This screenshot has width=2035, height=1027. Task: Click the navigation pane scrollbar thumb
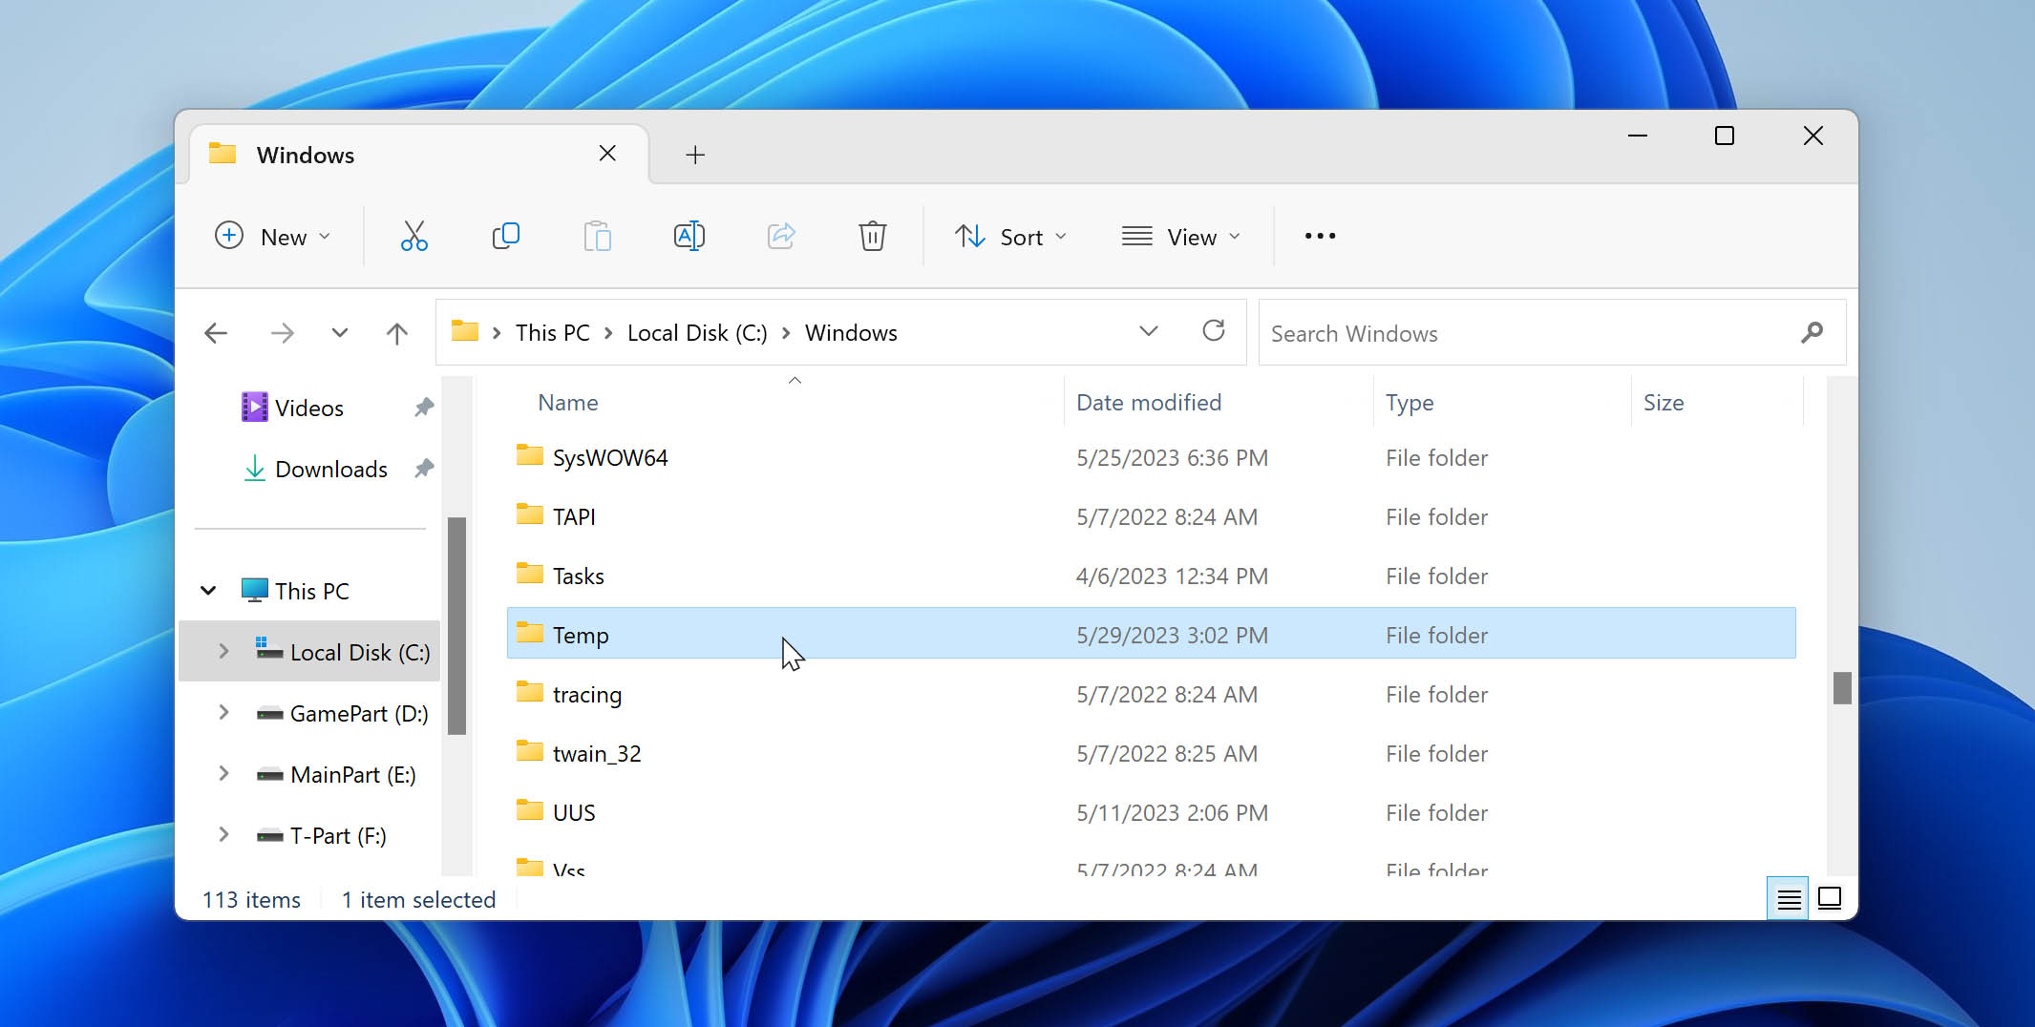pos(456,625)
